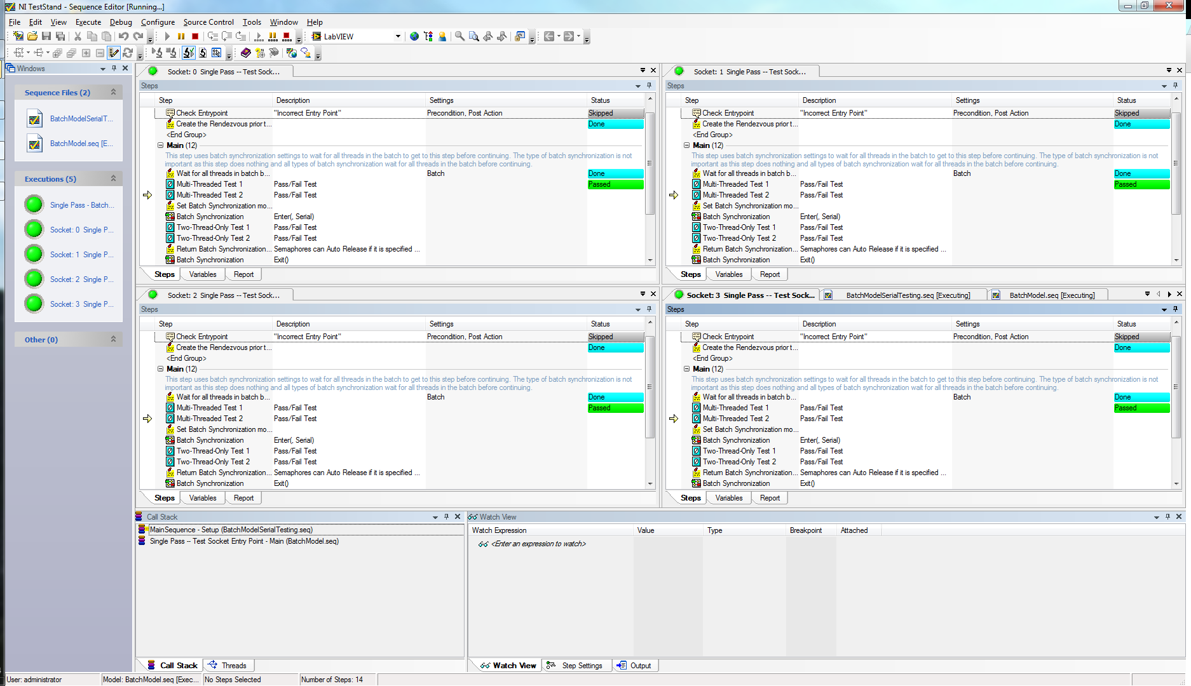The image size is (1191, 686).
Task: Click green Passed status in Socket 0
Action: coord(615,184)
